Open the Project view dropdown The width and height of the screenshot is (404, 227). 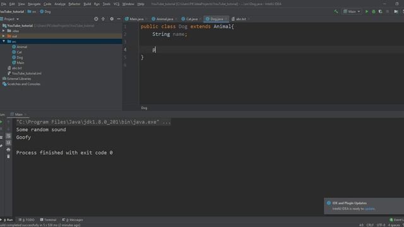pos(11,19)
